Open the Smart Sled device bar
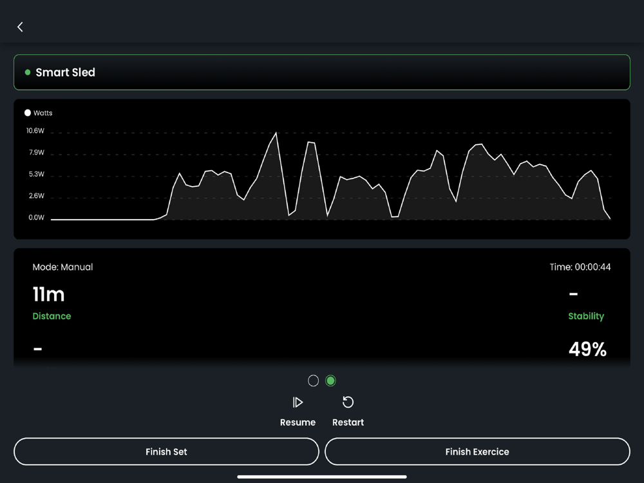This screenshot has height=483, width=644. pos(322,72)
